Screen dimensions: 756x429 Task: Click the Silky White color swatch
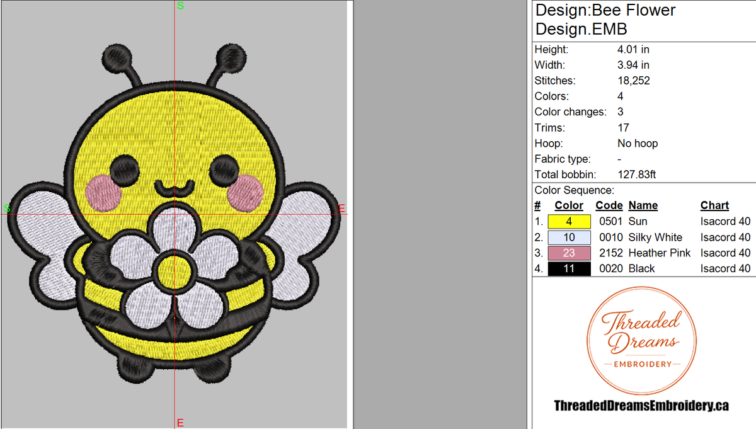tap(570, 237)
